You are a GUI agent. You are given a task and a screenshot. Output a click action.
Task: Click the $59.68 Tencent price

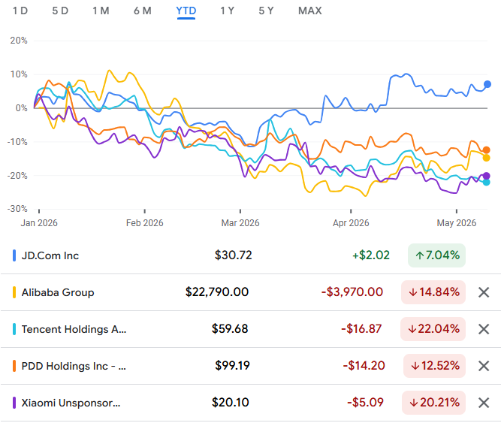(230, 329)
